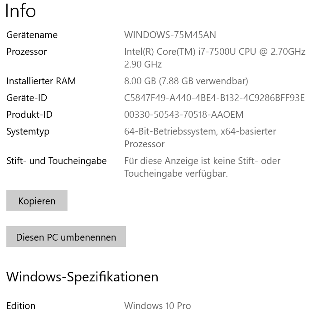Select the Intel Core i7-7500U processor text
Image resolution: width=333 pixels, height=314 pixels.
(x=214, y=58)
